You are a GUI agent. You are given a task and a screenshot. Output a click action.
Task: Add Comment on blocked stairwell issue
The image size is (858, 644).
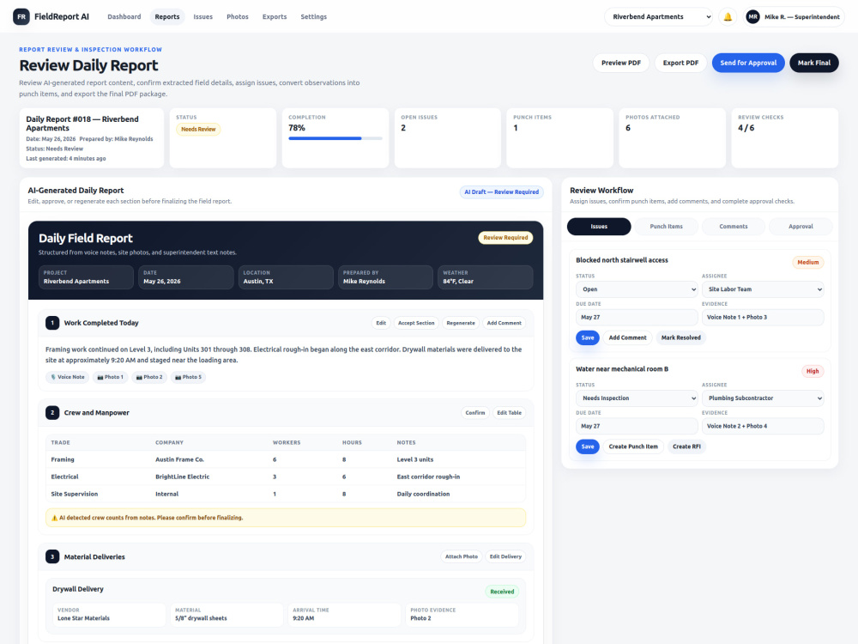pos(628,337)
